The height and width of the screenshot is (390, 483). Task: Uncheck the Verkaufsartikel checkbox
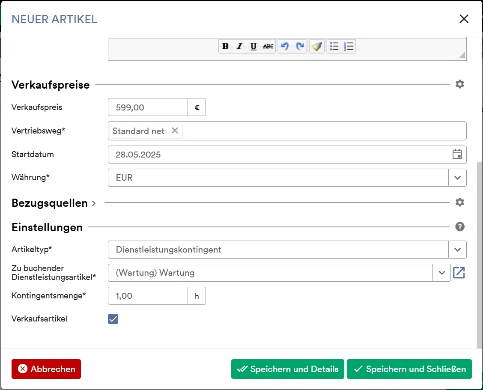113,319
